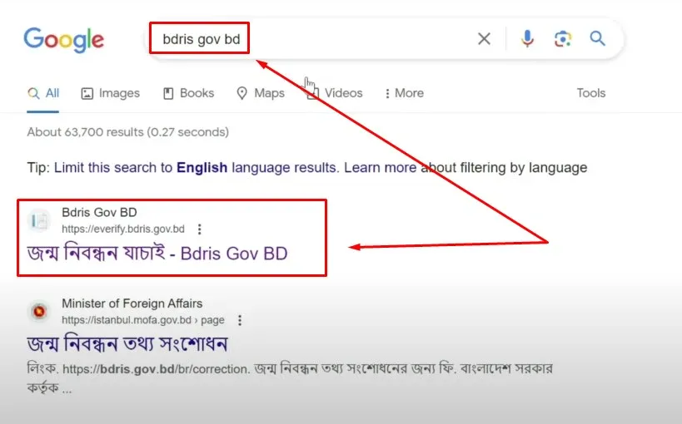Open the 'জন্ম নিবন্ধন তথ্য সংশোধন' result
The image size is (682, 424).
pos(127,343)
